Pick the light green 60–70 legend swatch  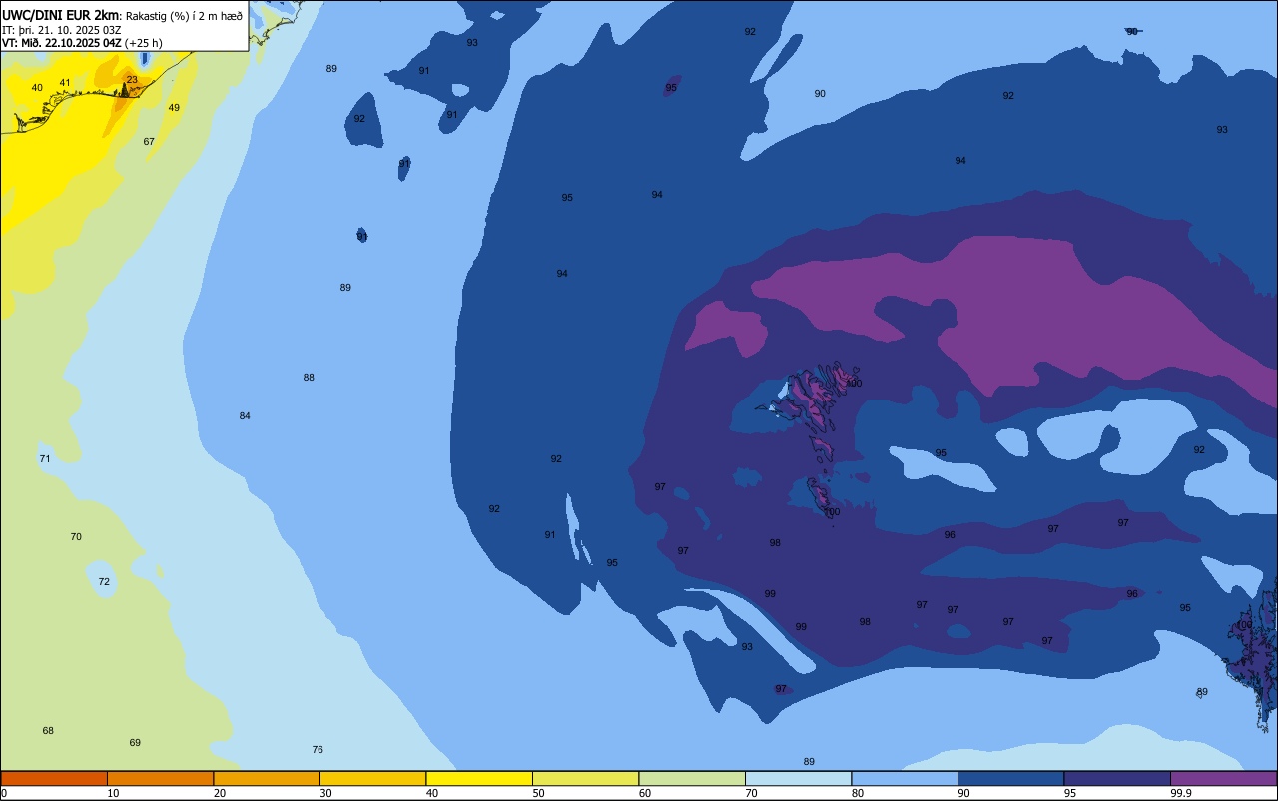point(692,778)
